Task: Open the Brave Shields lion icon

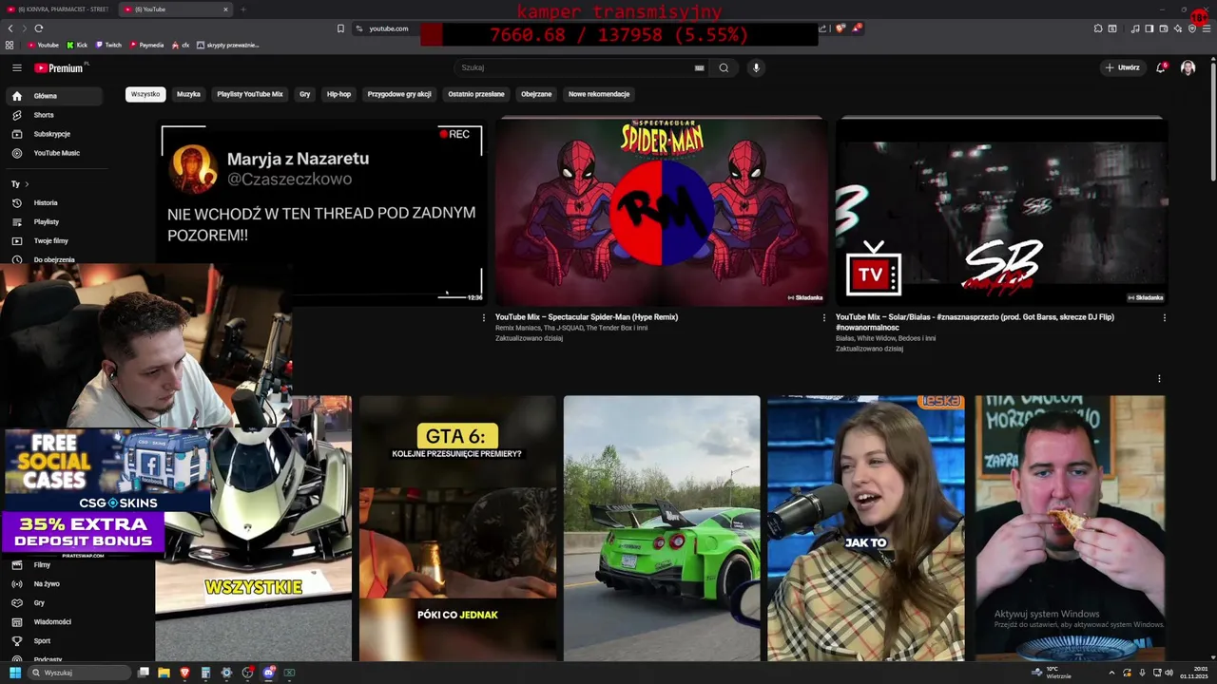Action: pyautogui.click(x=840, y=28)
